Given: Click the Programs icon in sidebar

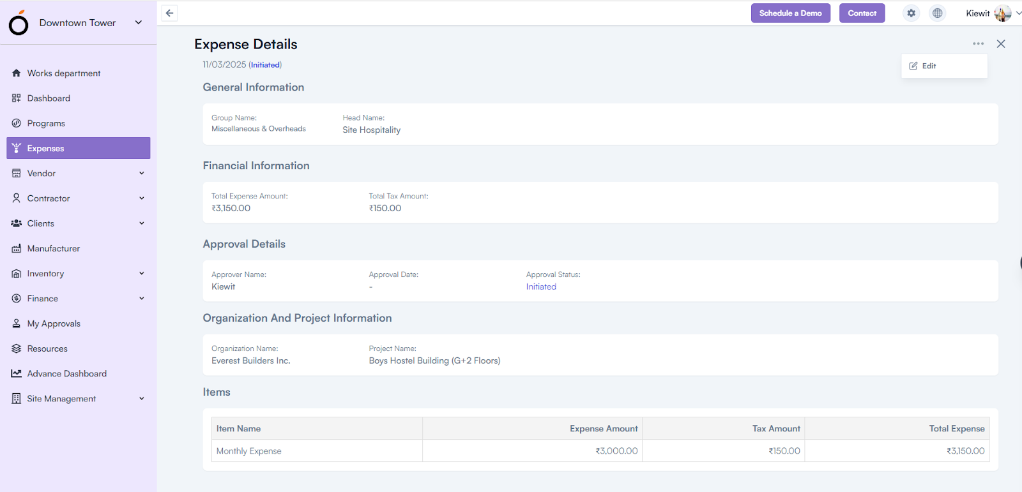Looking at the screenshot, I should tap(17, 123).
